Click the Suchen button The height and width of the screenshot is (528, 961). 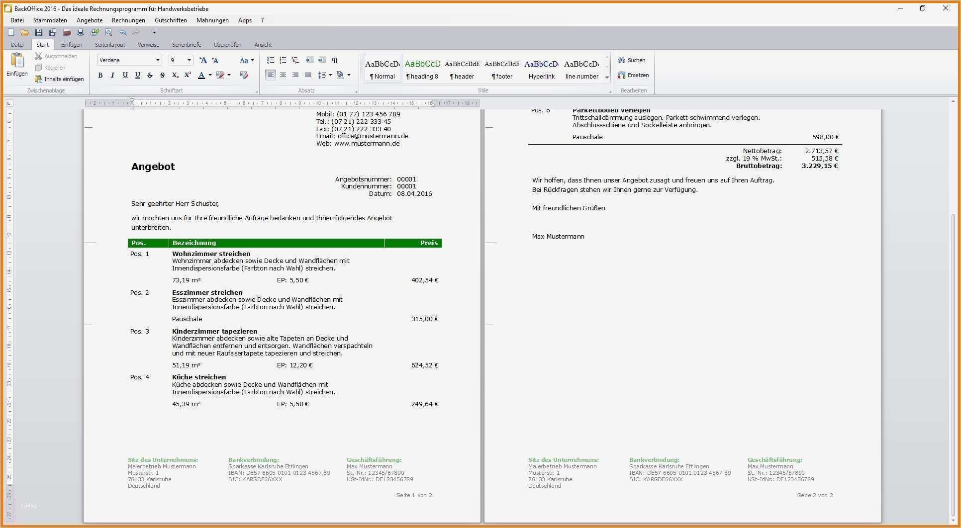point(632,60)
